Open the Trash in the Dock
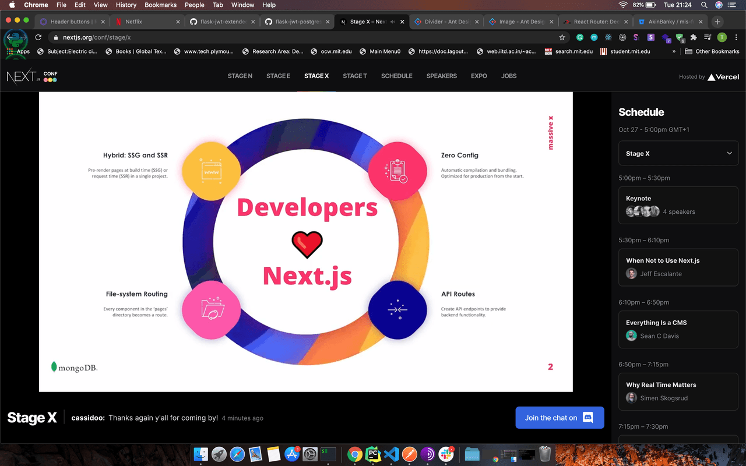The width and height of the screenshot is (746, 466). click(545, 454)
